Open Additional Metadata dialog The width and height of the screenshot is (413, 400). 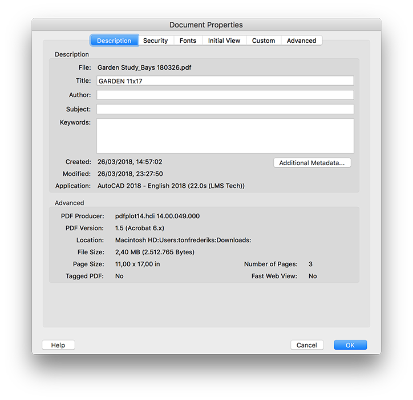[312, 163]
